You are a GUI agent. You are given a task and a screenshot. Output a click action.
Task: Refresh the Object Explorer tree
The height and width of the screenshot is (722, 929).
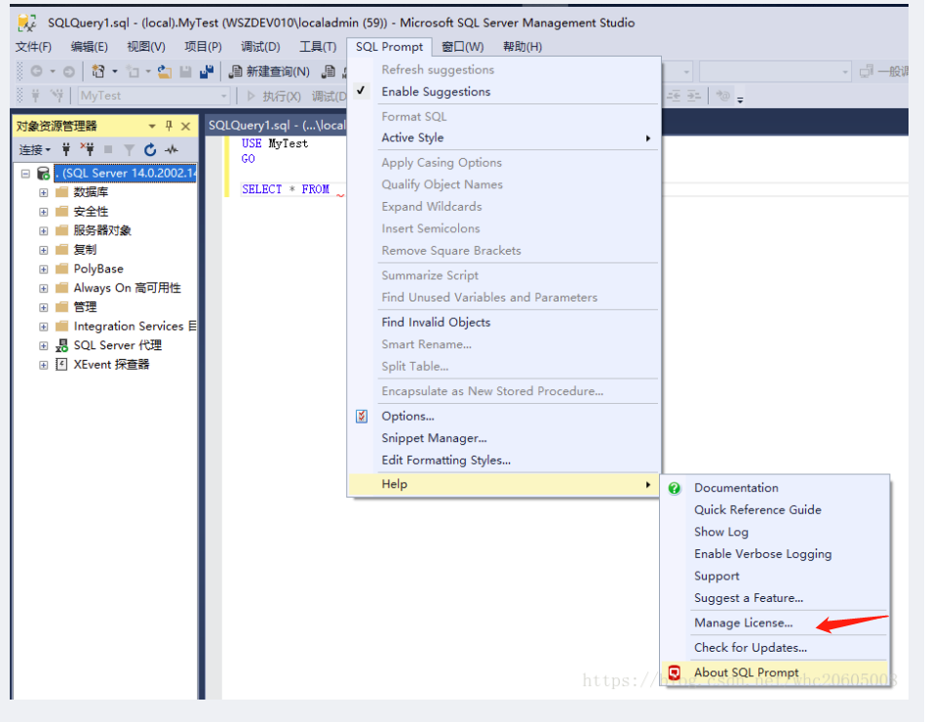coord(152,149)
